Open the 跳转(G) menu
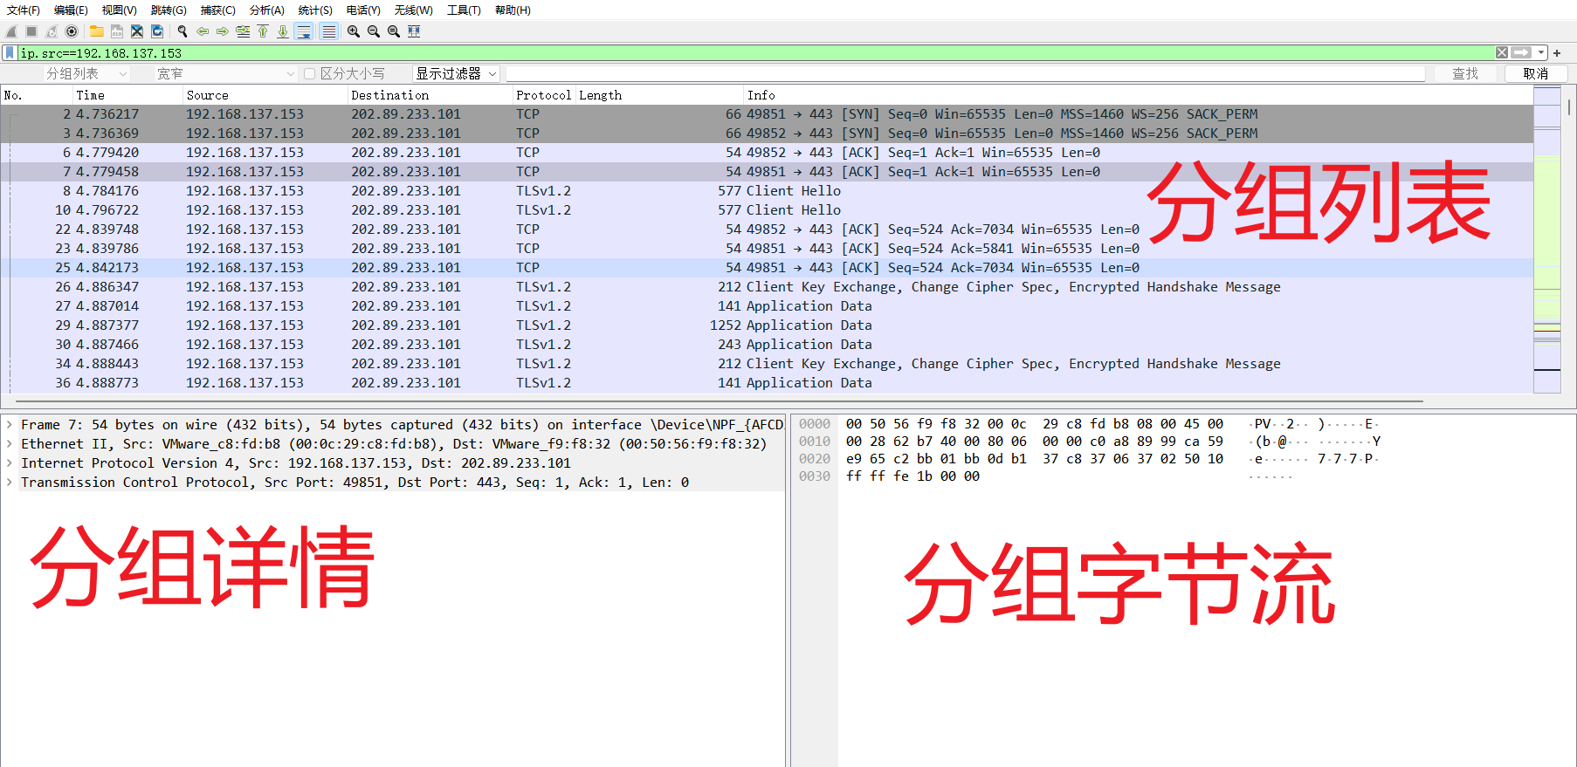Screen dimensions: 1577x767 [169, 10]
